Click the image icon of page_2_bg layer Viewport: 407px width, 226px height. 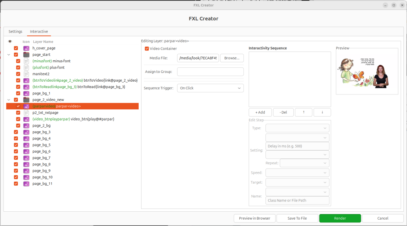26,125
